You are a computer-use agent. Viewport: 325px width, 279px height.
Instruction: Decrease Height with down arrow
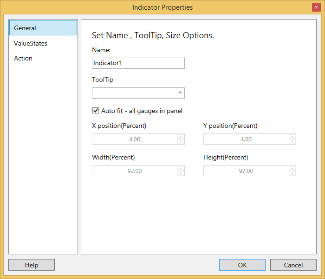292,173
